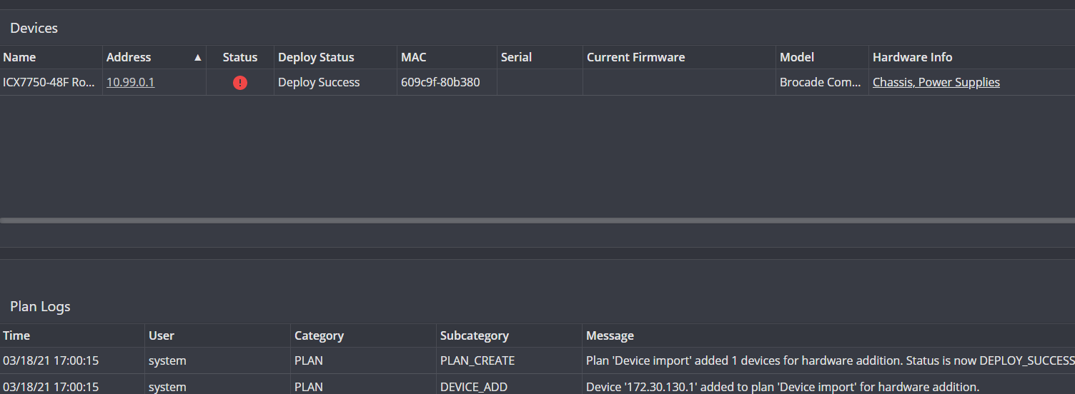This screenshot has width=1075, height=394.
Task: Click the Address column sort arrow
Action: (198, 58)
